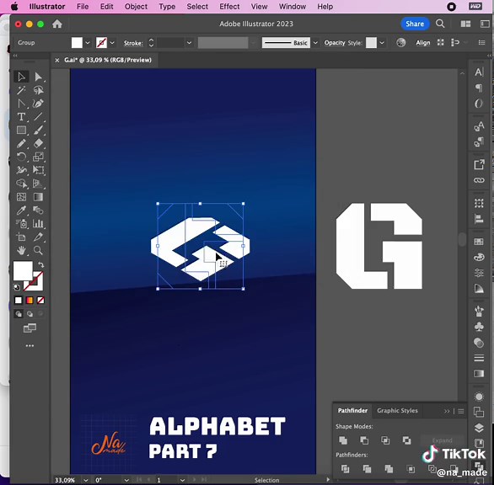Viewport: 494px width, 485px height.
Task: Open stroke weight dropdown
Action: tap(189, 43)
